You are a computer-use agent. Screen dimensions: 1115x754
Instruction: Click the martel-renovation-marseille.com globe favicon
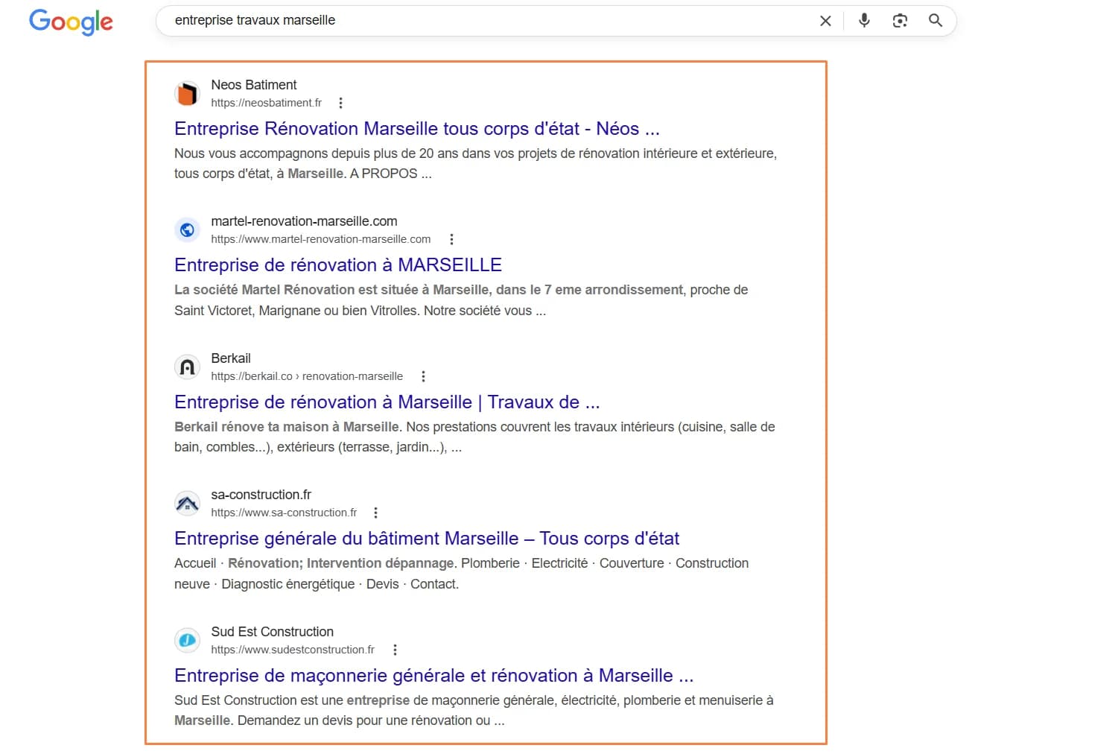click(187, 230)
